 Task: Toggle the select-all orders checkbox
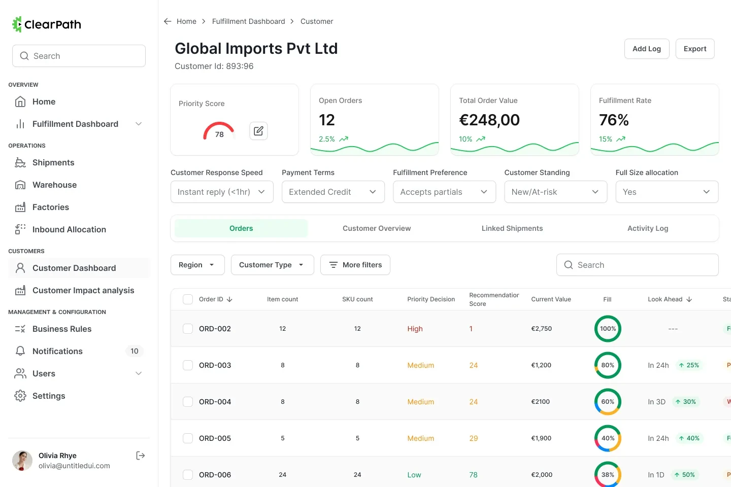[x=188, y=299]
